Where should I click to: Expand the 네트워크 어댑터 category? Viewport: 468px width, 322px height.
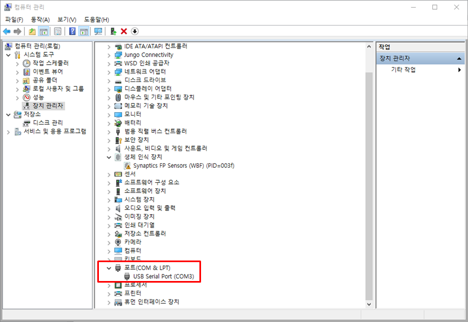pos(109,72)
